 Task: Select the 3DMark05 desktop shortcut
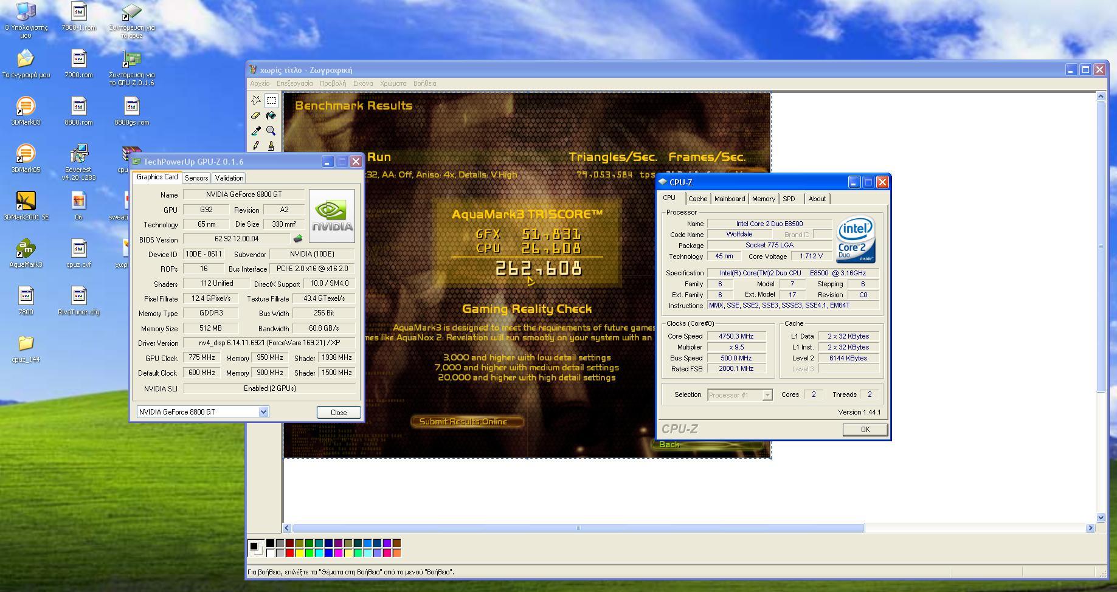[26, 159]
